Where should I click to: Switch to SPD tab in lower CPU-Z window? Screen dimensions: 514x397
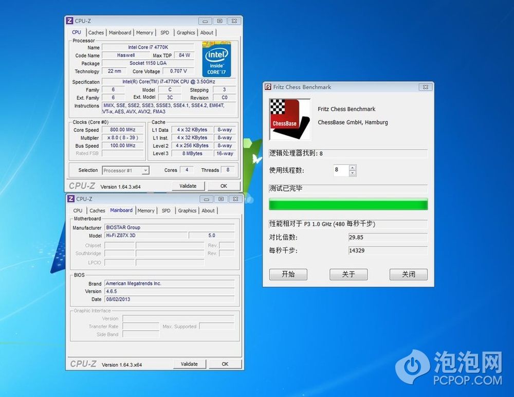coord(166,211)
